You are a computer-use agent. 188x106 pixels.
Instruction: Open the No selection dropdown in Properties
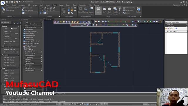click(6, 22)
